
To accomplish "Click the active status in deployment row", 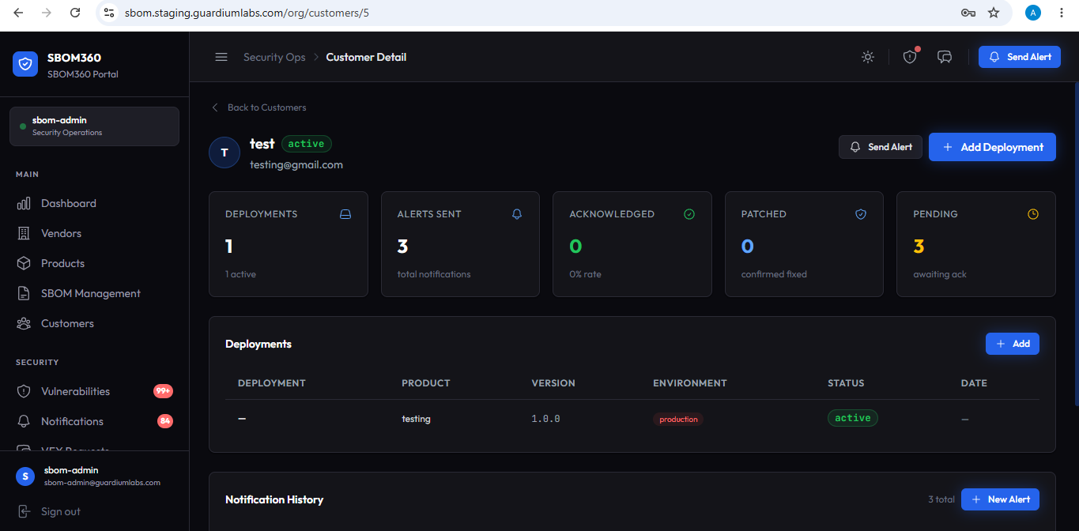I will pos(853,418).
